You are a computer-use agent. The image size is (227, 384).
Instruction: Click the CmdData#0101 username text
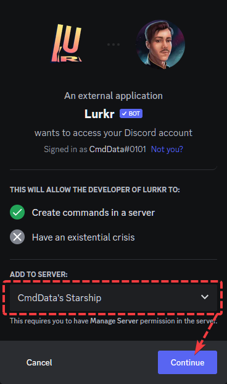coord(118,149)
